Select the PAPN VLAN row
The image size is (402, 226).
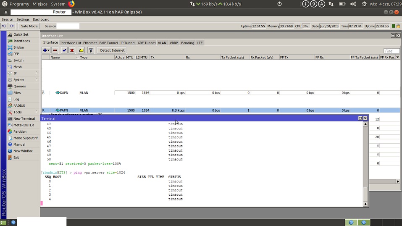click(221, 110)
